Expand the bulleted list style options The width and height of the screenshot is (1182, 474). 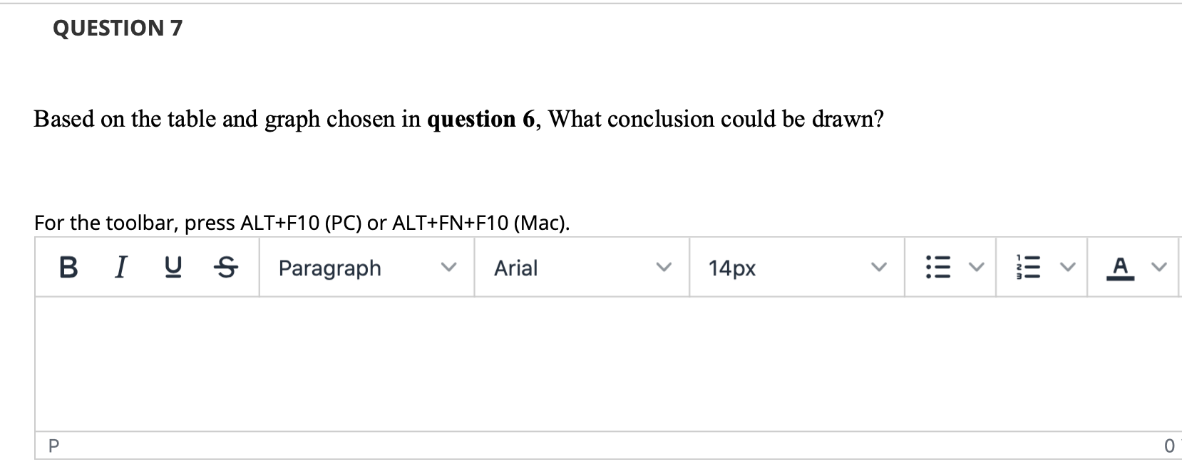(x=976, y=267)
